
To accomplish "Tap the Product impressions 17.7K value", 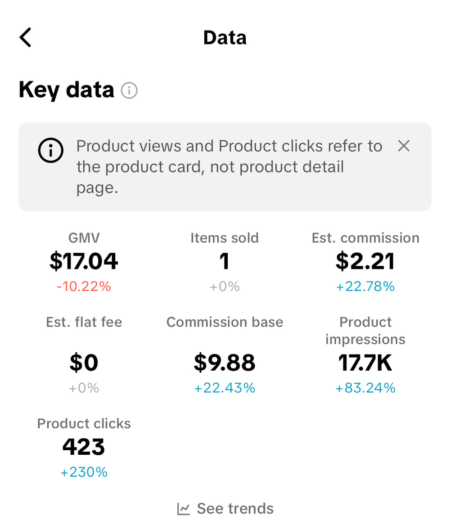I will (365, 363).
